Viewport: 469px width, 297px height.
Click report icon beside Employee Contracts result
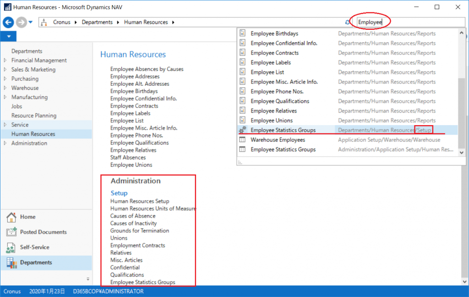[243, 52]
